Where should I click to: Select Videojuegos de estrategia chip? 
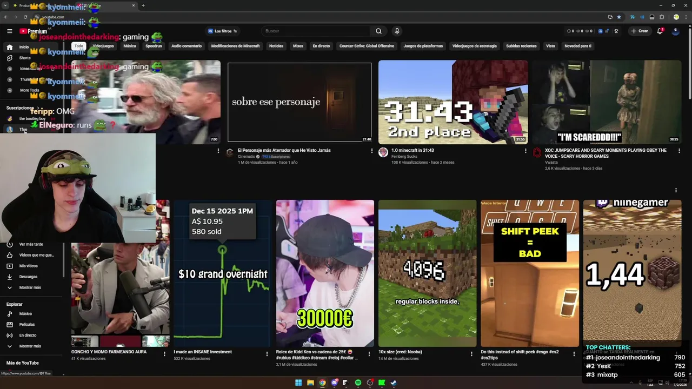tap(474, 46)
